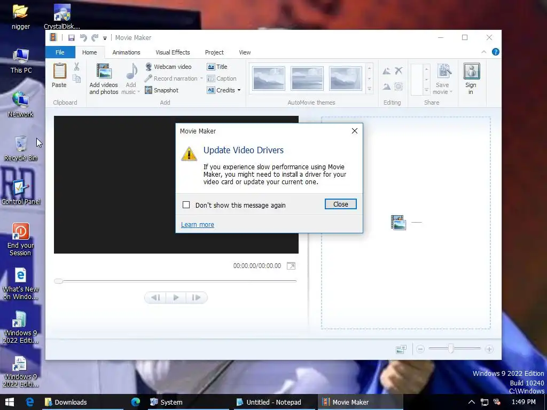Take a Snapshot of the preview
The image size is (547, 410).
pyautogui.click(x=161, y=90)
